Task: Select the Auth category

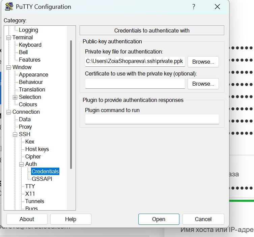Action: tap(31, 164)
